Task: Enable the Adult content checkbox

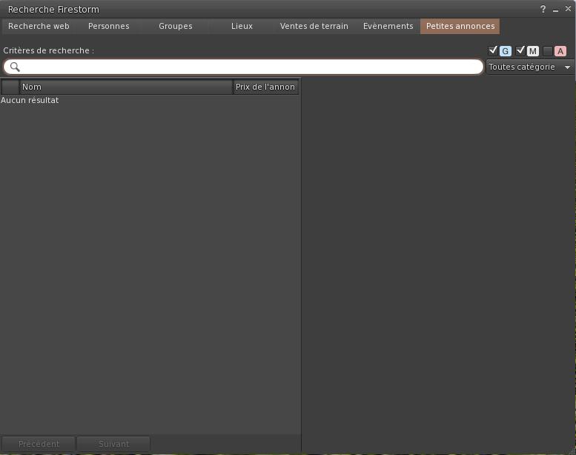Action: pos(548,50)
